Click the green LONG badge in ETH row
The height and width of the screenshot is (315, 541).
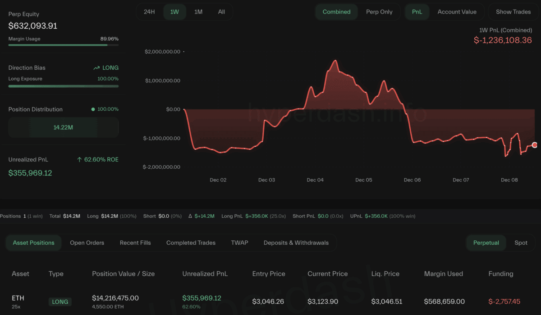pyautogui.click(x=60, y=301)
